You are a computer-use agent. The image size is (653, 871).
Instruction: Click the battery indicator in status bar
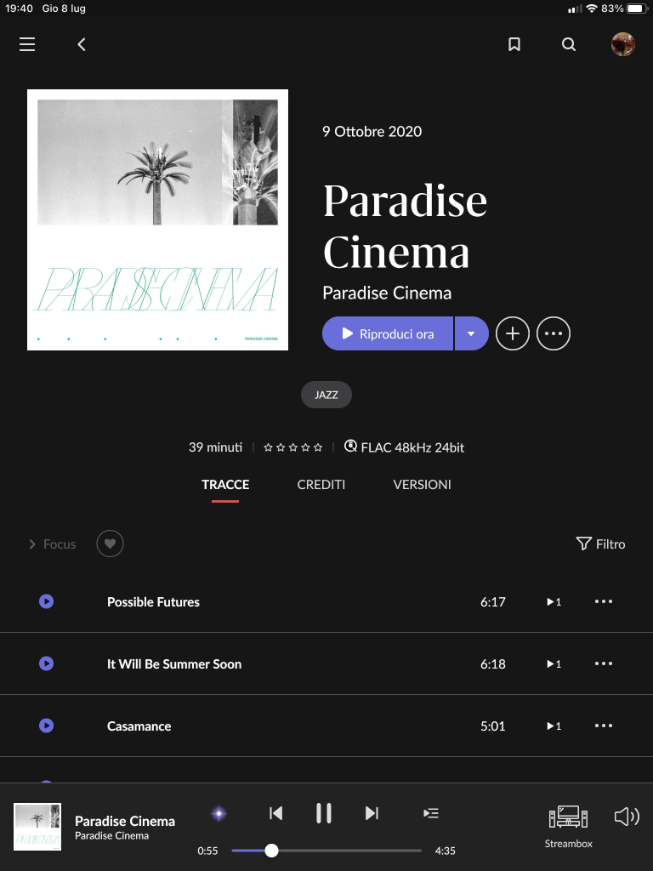point(638,9)
